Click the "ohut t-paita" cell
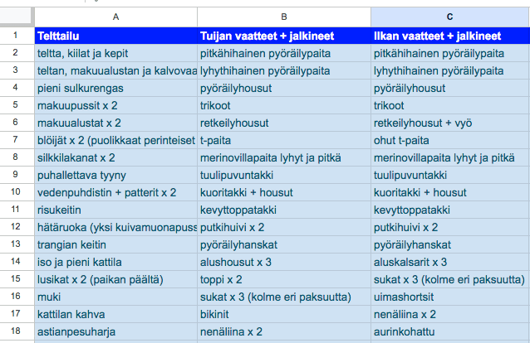530x343 pixels. 450,140
